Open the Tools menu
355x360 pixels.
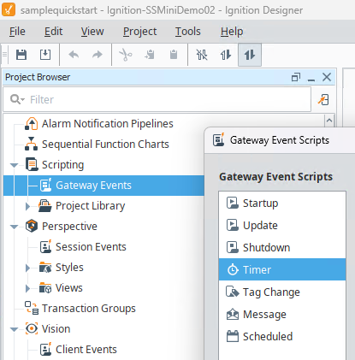coord(187,32)
